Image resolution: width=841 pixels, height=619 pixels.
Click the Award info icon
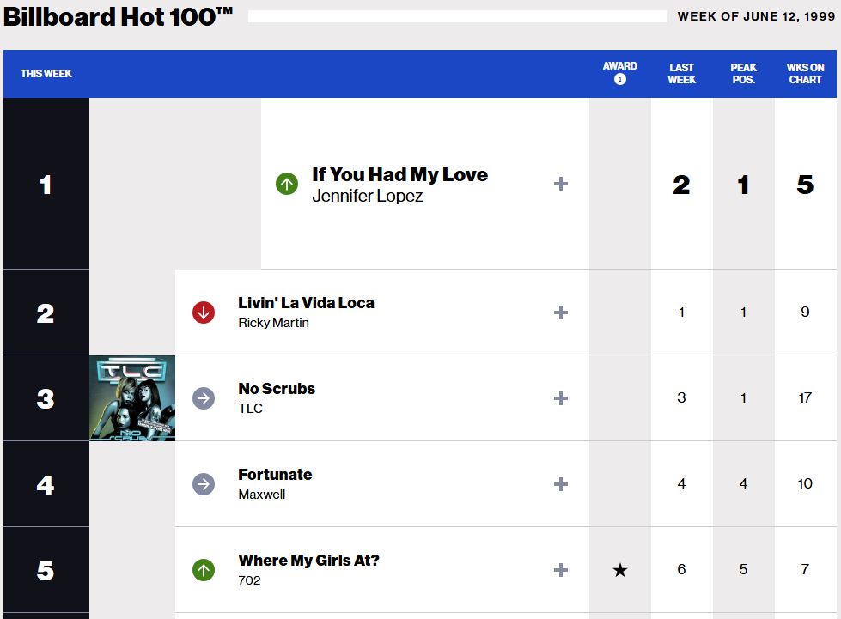(x=620, y=79)
